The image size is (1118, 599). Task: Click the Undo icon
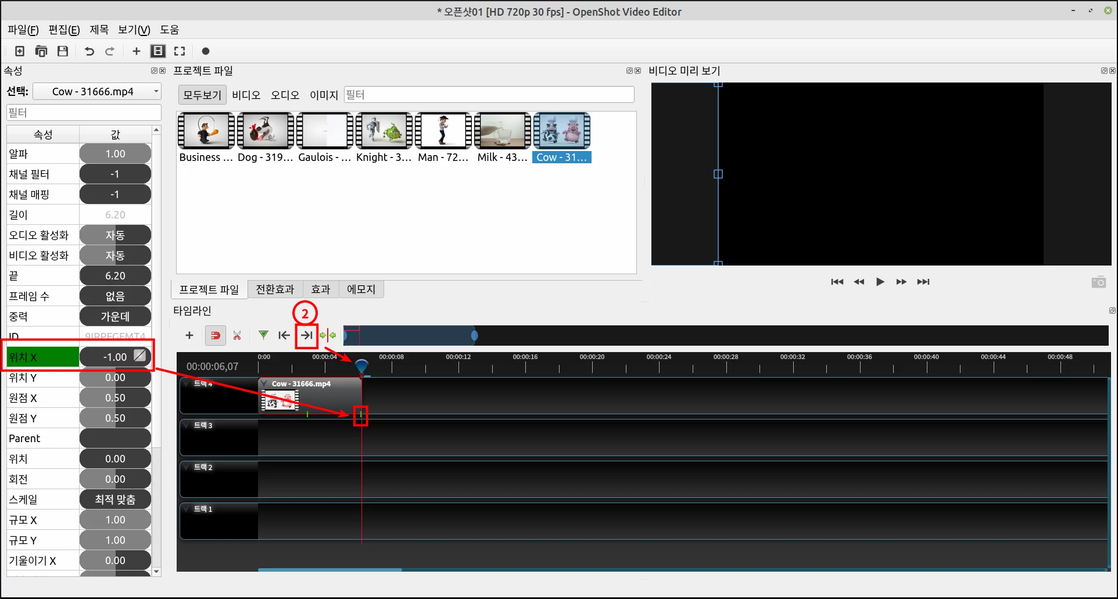(89, 51)
